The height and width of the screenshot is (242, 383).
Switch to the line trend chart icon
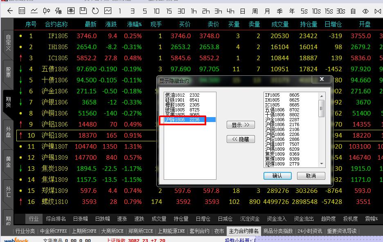point(34,11)
